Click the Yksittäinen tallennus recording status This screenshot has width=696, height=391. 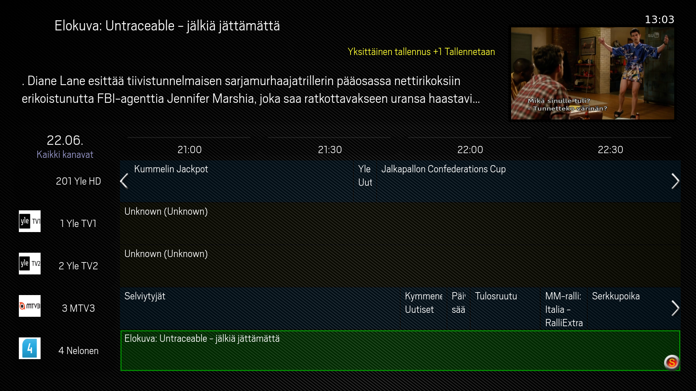pyautogui.click(x=421, y=52)
